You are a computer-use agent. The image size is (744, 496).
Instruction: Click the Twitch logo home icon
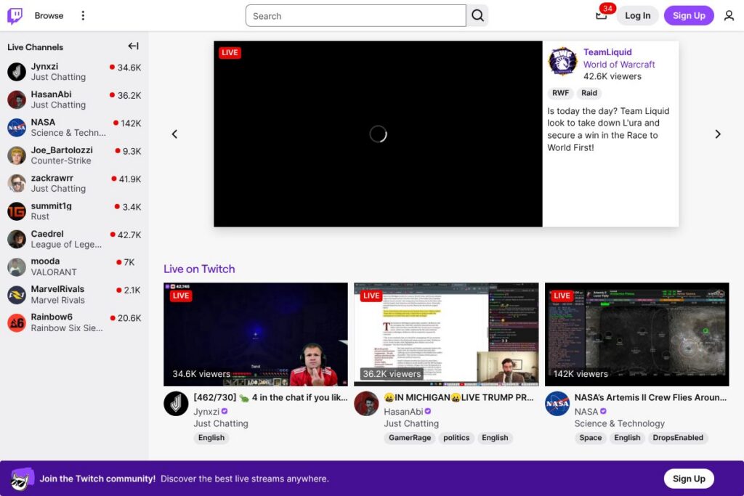point(15,16)
